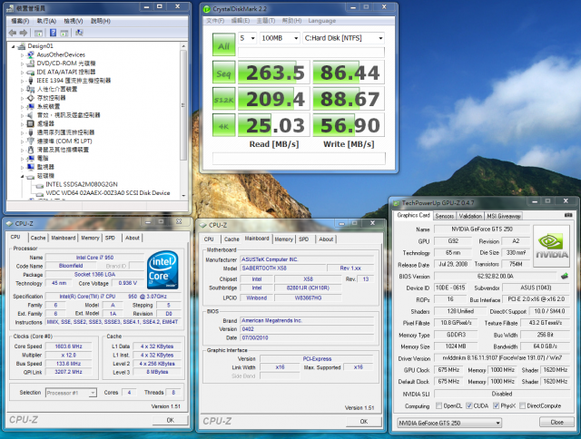Open the Language menu in CrystalDiskMark
The width and height of the screenshot is (581, 439).
tap(322, 21)
